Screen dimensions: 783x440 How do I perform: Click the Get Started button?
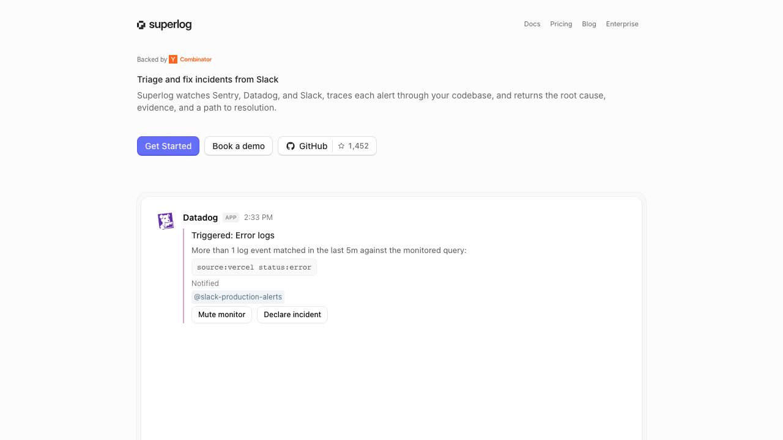(x=168, y=146)
